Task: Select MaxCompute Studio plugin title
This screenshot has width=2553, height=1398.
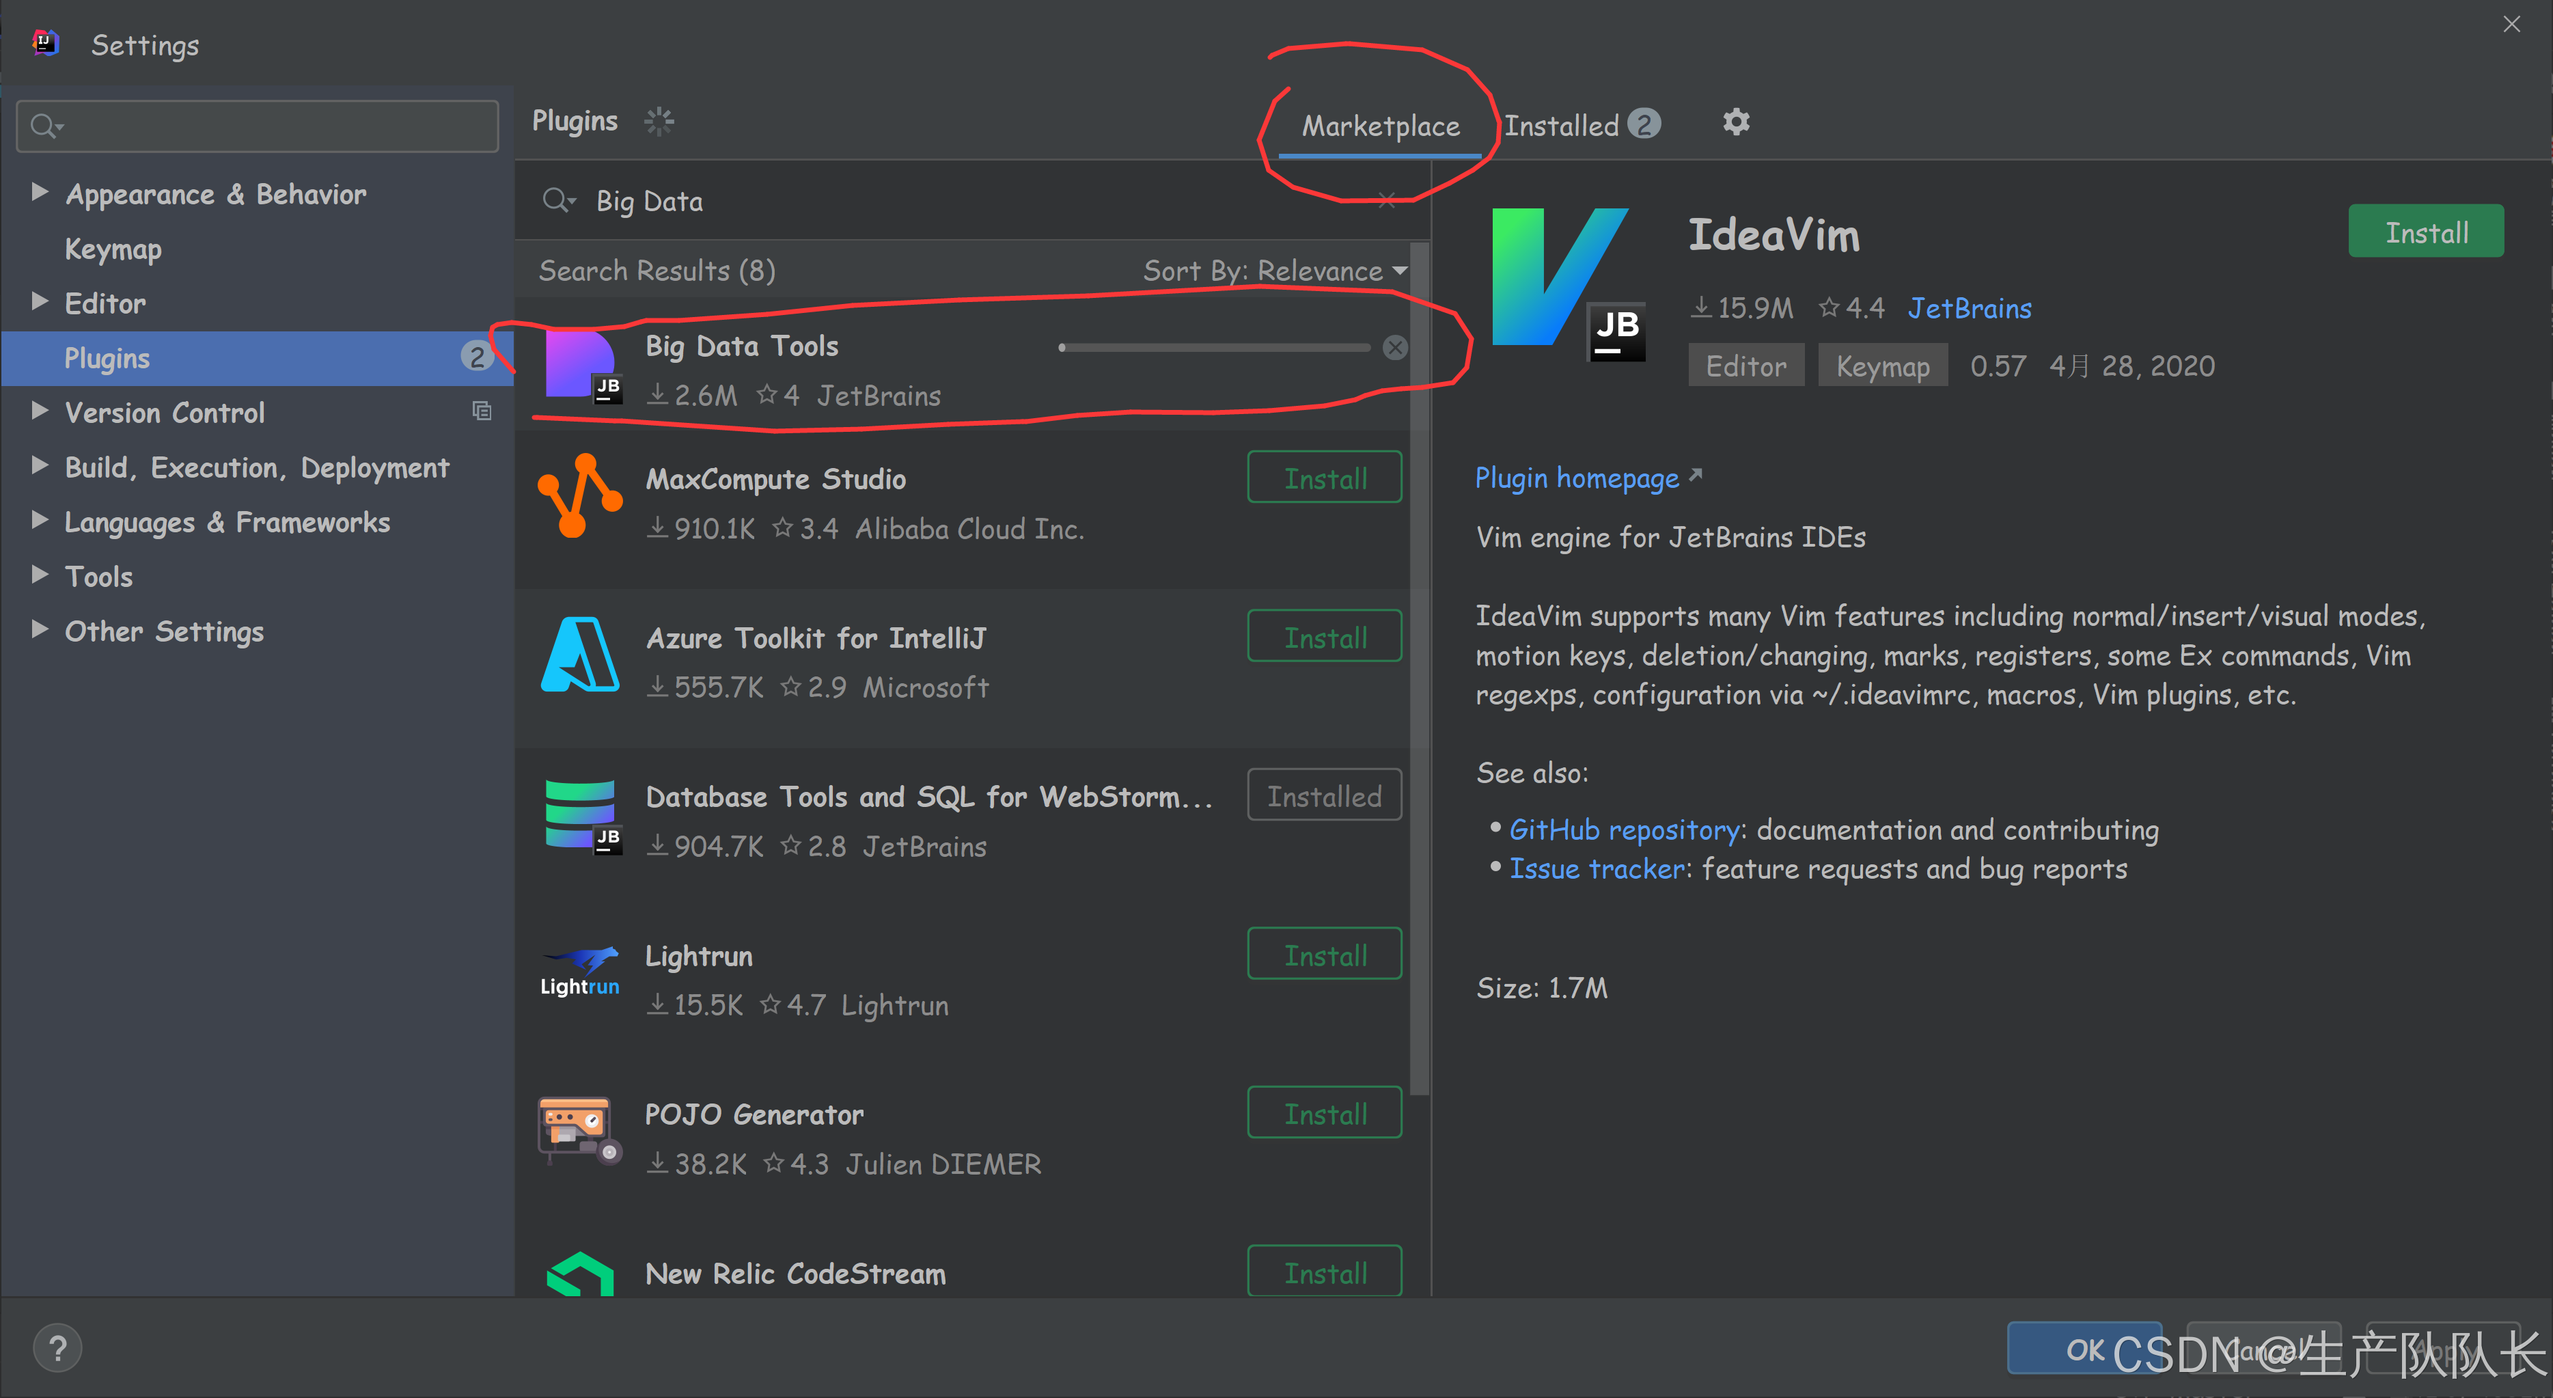Action: click(x=775, y=479)
